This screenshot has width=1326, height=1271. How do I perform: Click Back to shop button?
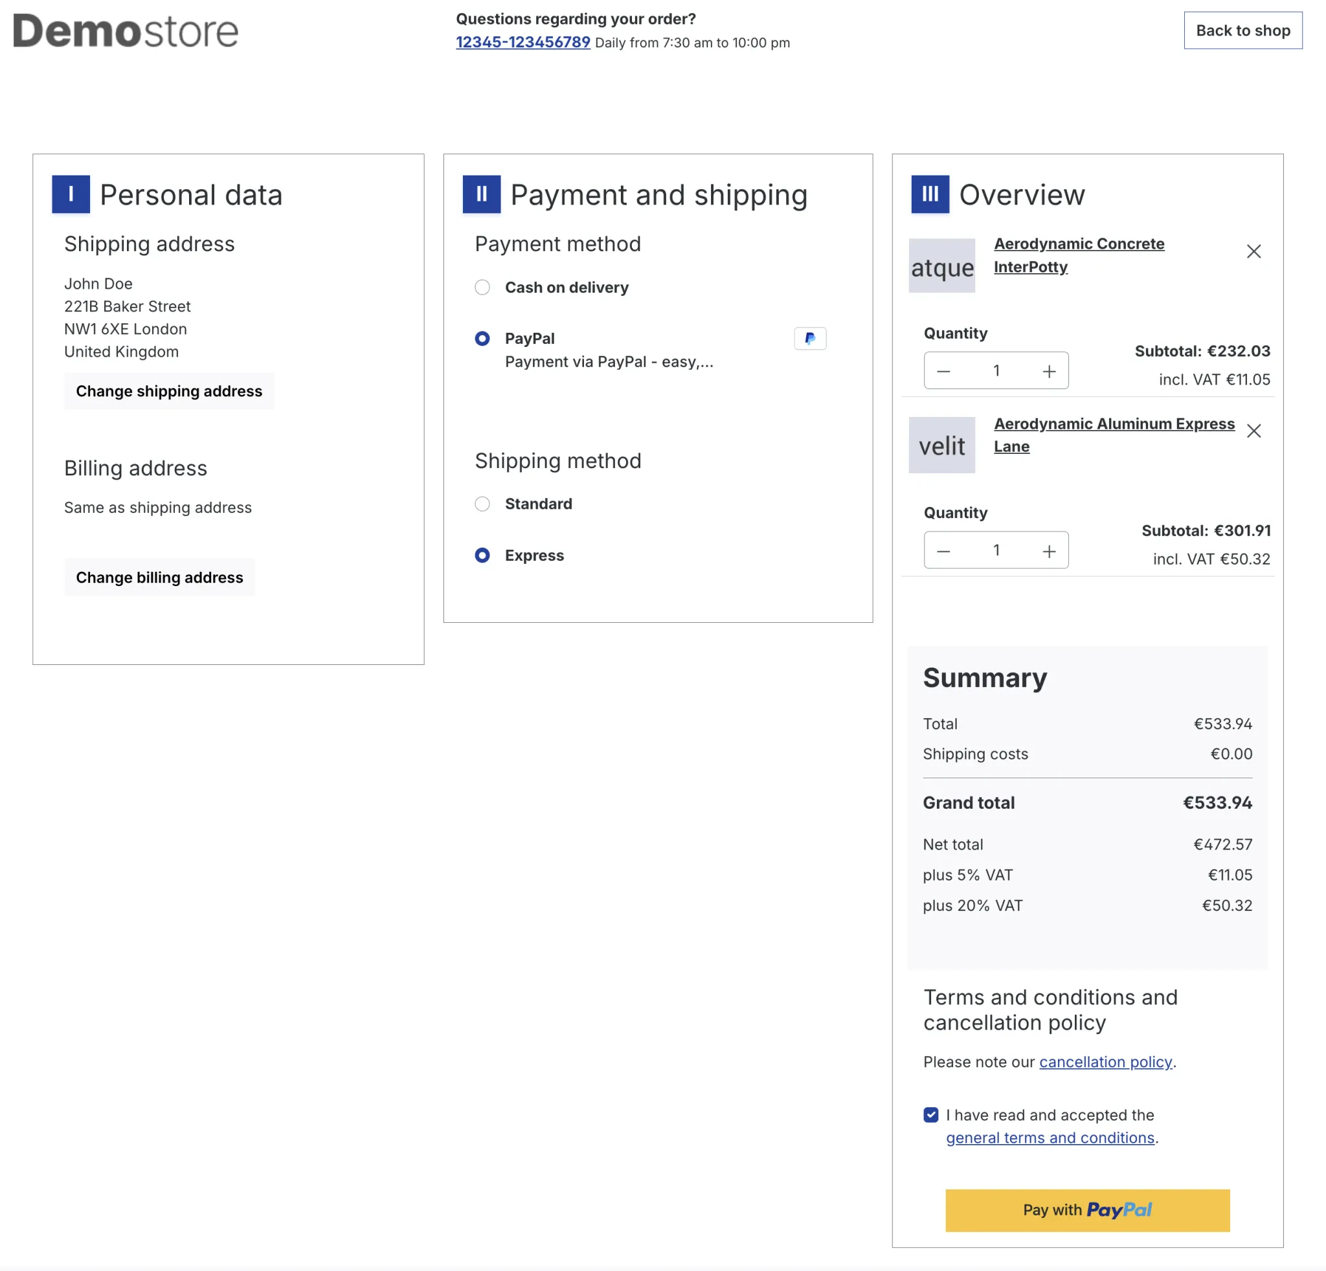1242,30
